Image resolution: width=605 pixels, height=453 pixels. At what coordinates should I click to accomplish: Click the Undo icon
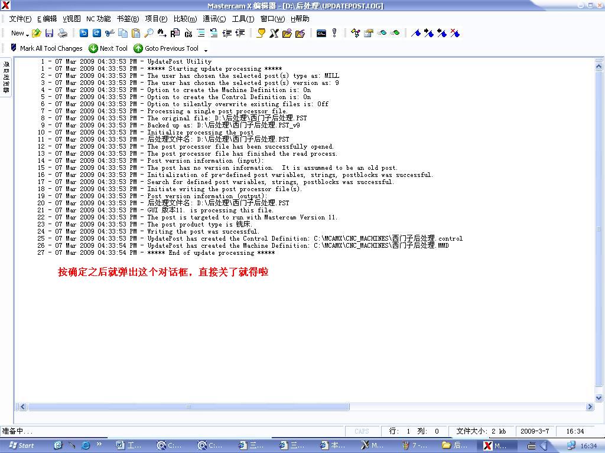83,34
